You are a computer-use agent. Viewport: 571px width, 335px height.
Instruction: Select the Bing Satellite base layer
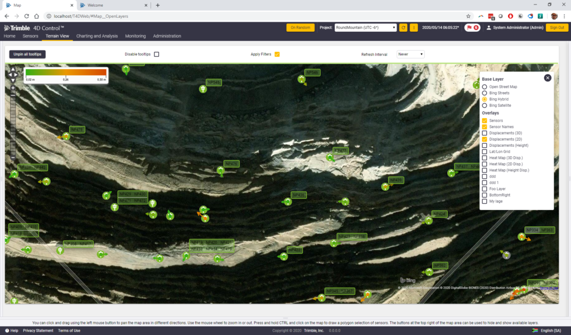(485, 105)
